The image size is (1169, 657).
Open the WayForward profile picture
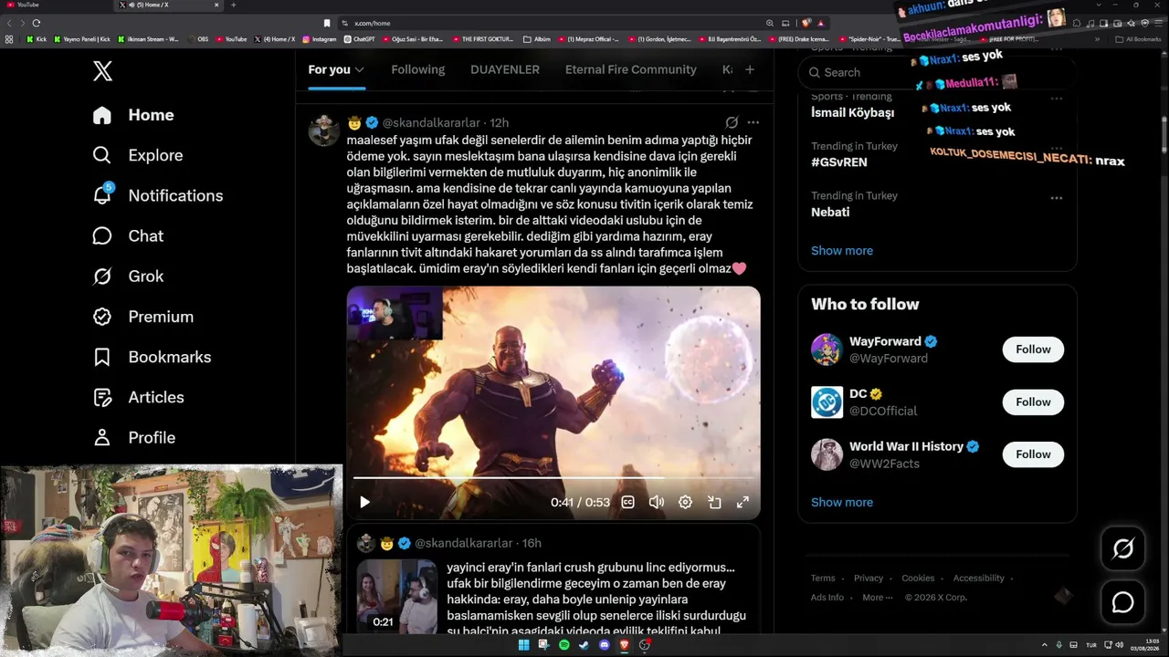click(827, 349)
